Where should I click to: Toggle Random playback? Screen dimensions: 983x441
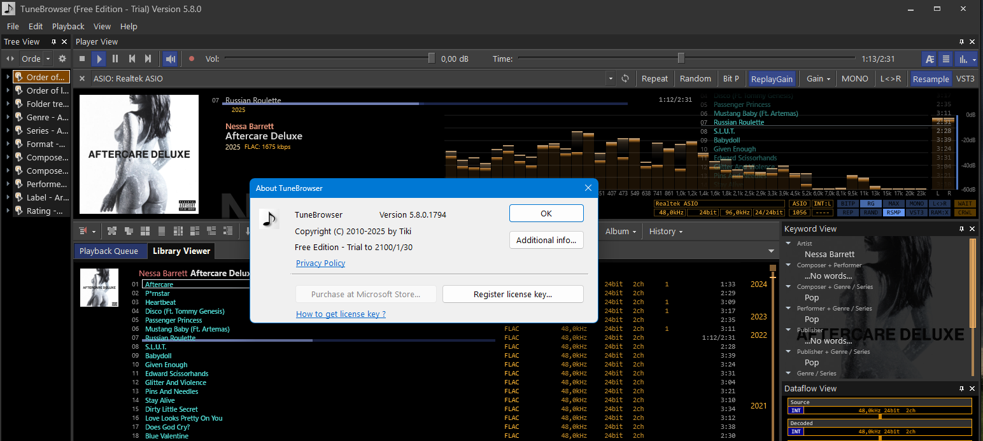695,79
